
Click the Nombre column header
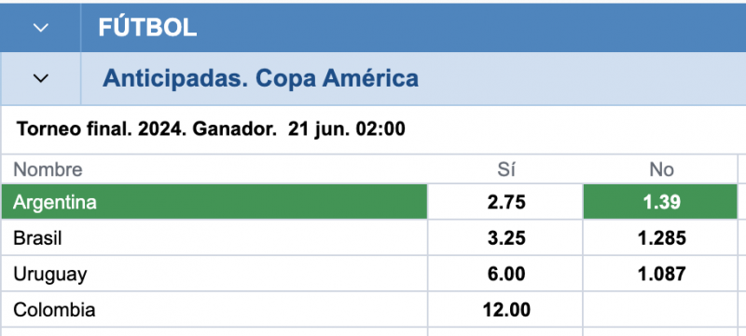click(x=48, y=169)
